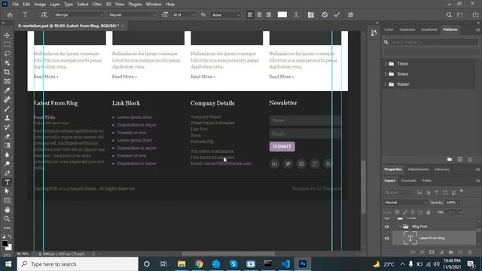
Task: Select the Pen tool
Action: [7, 173]
